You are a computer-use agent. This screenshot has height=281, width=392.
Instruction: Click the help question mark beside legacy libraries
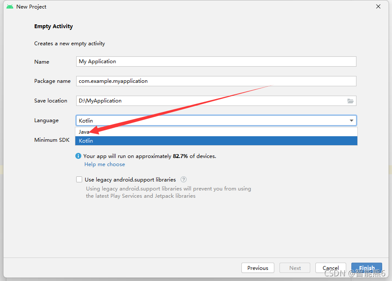tap(184, 179)
